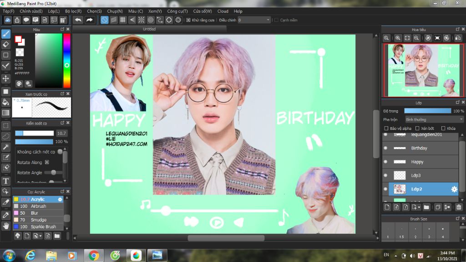The height and width of the screenshot is (262, 466).
Task: Open Lớp2 layer settings gear
Action: [x=454, y=189]
